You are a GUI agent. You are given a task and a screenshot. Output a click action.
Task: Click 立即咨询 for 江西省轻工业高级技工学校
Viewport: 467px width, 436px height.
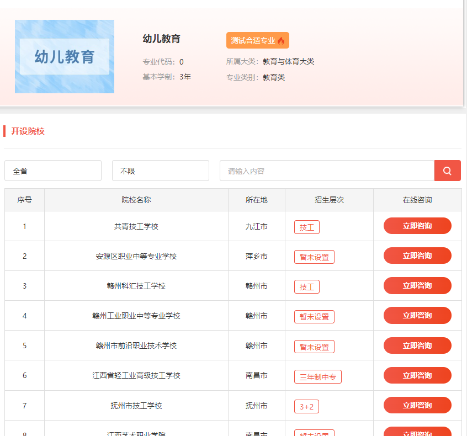pyautogui.click(x=417, y=375)
